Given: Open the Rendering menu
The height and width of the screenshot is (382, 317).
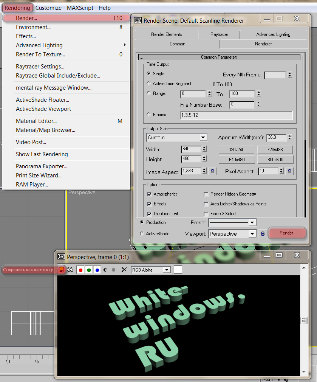Looking at the screenshot, I should click(x=17, y=8).
